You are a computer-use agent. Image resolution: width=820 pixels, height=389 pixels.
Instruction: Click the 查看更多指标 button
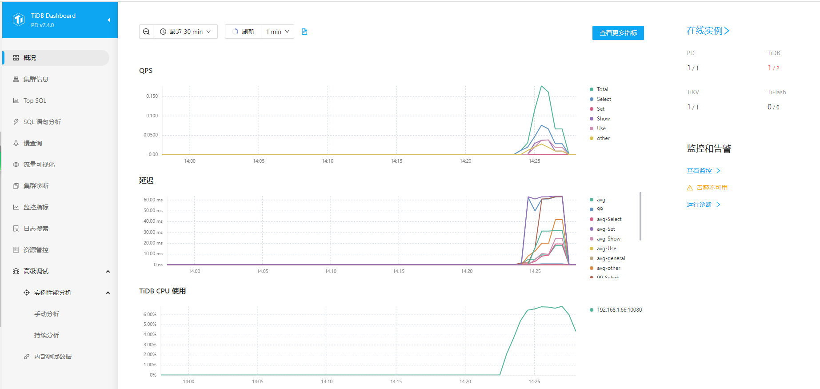pyautogui.click(x=618, y=33)
